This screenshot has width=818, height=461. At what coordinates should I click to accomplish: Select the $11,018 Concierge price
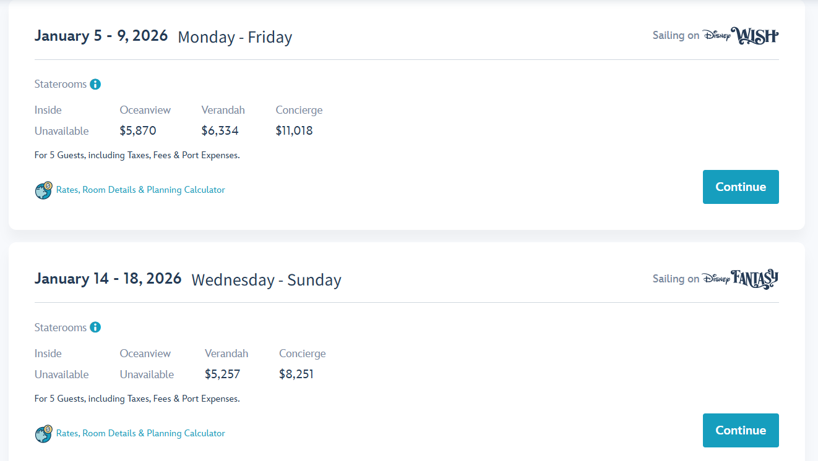coord(294,130)
